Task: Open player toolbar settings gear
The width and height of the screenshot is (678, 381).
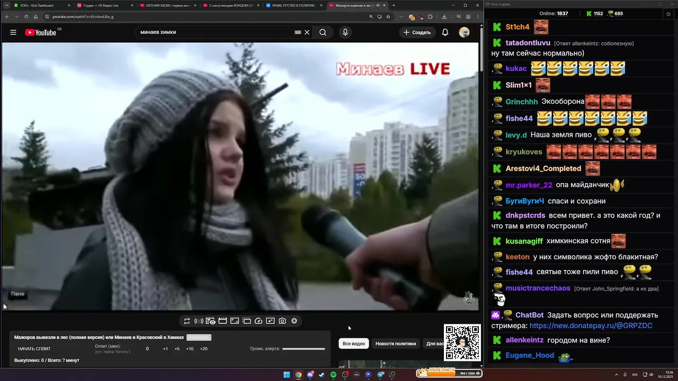Action: click(295, 321)
